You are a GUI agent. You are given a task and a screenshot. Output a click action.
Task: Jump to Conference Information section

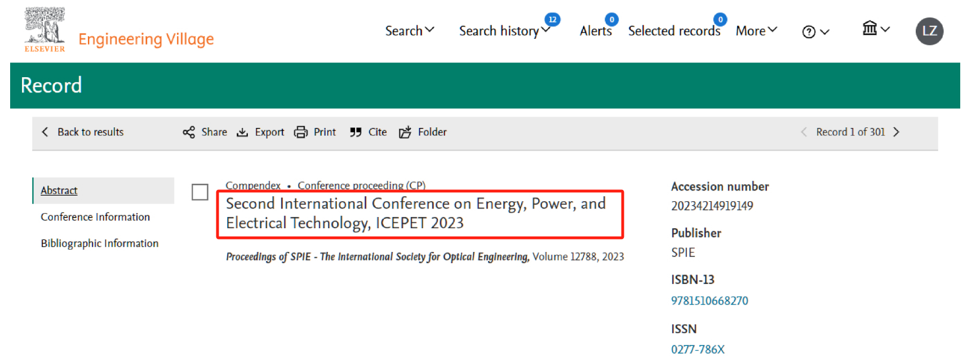tap(95, 217)
